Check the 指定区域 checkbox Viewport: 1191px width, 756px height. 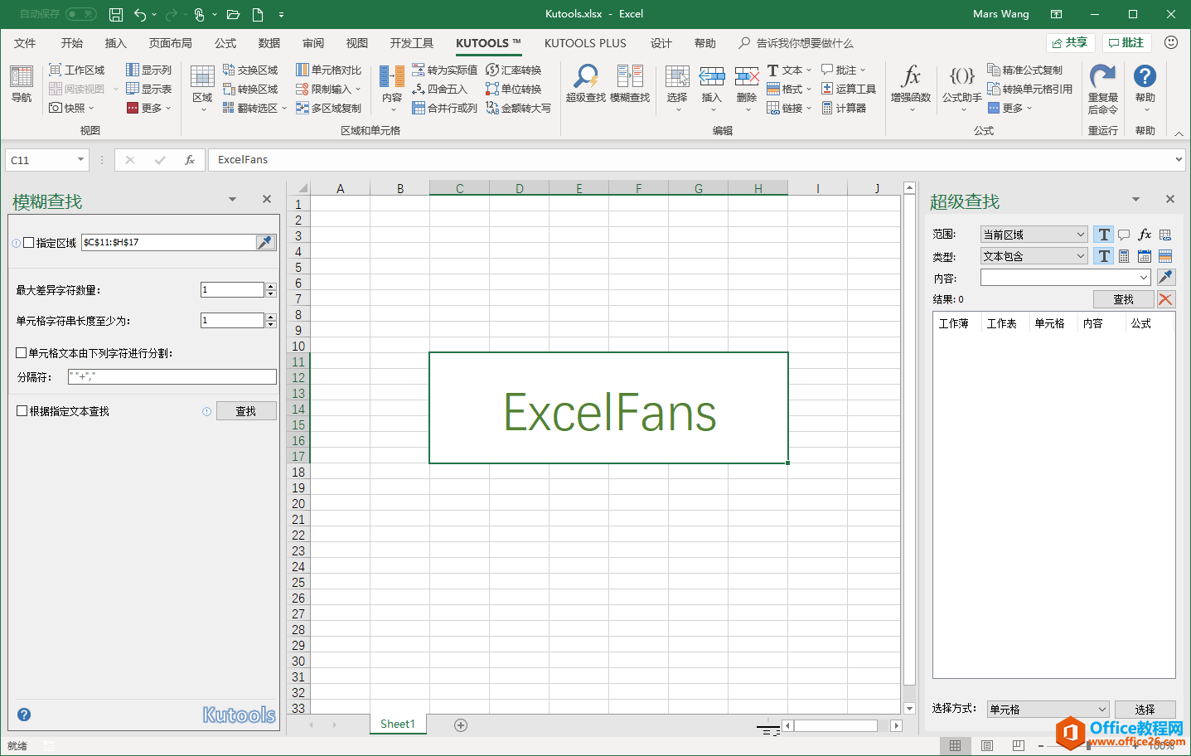[x=29, y=242]
